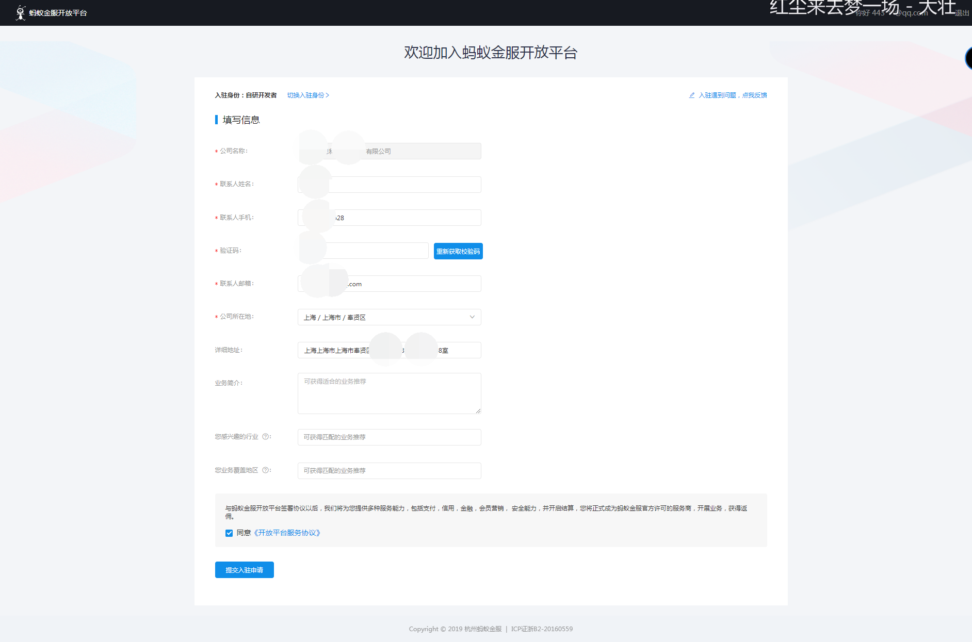Viewport: 972px width, 642px height.
Task: Click into the 业务简介 textarea
Action: click(390, 393)
